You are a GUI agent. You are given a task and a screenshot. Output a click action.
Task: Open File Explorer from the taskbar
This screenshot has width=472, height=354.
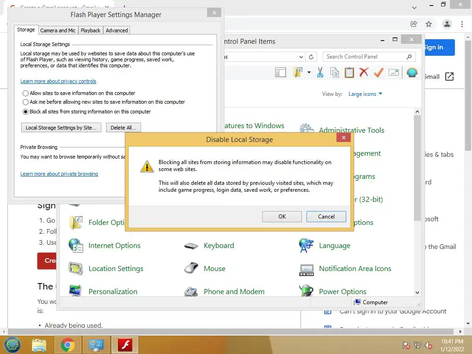(39, 345)
